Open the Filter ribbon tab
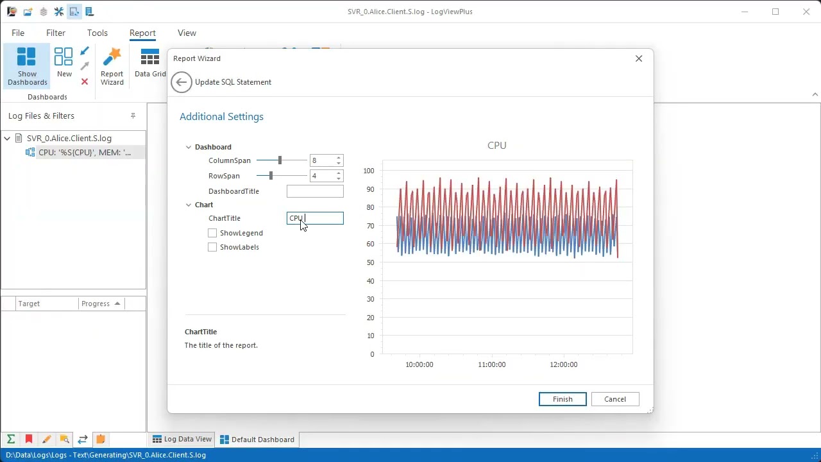Screen dimensions: 821x462 [x=56, y=33]
